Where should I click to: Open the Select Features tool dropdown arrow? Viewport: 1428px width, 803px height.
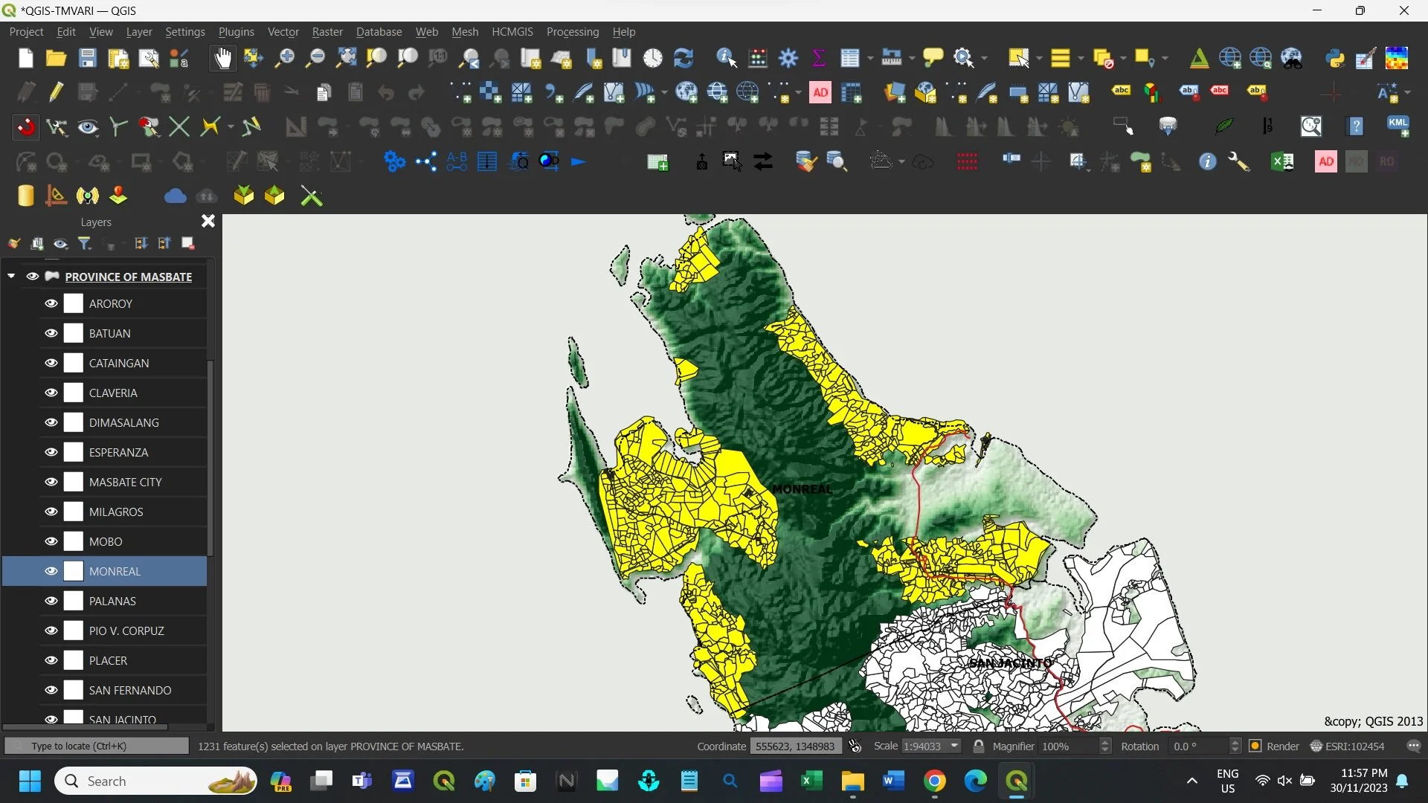coord(1039,58)
